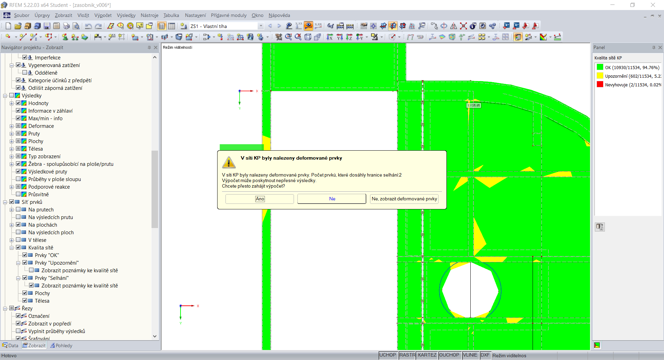
Task: Expand the Deformace tree node
Action: point(12,126)
